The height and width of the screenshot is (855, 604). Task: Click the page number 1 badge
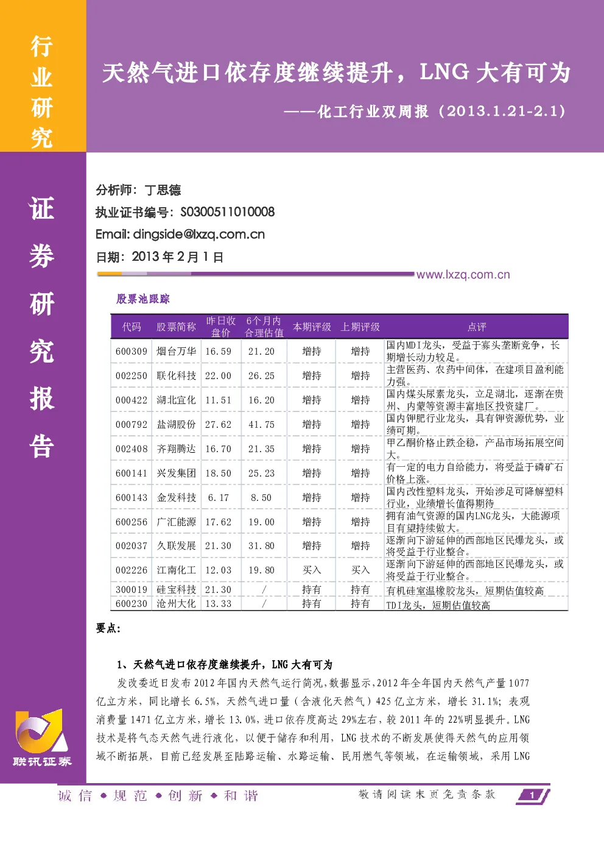point(532,795)
